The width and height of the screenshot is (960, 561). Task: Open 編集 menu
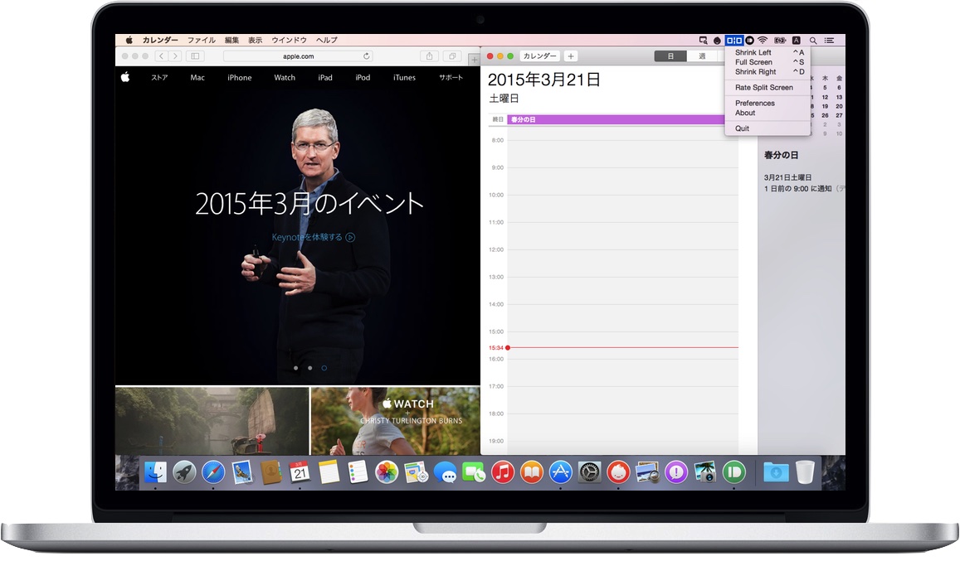click(231, 40)
